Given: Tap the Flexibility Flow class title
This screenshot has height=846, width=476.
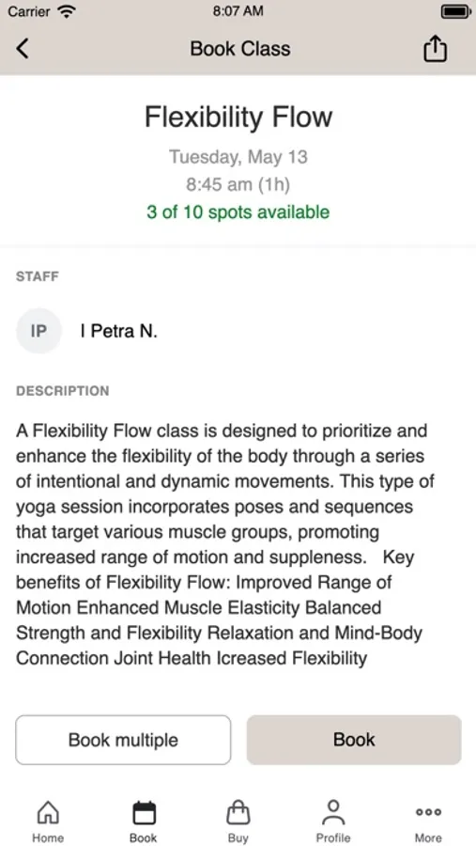Looking at the screenshot, I should [x=238, y=117].
